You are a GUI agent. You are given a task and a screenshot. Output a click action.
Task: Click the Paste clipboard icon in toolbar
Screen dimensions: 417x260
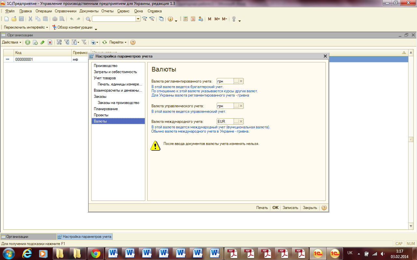[45, 19]
